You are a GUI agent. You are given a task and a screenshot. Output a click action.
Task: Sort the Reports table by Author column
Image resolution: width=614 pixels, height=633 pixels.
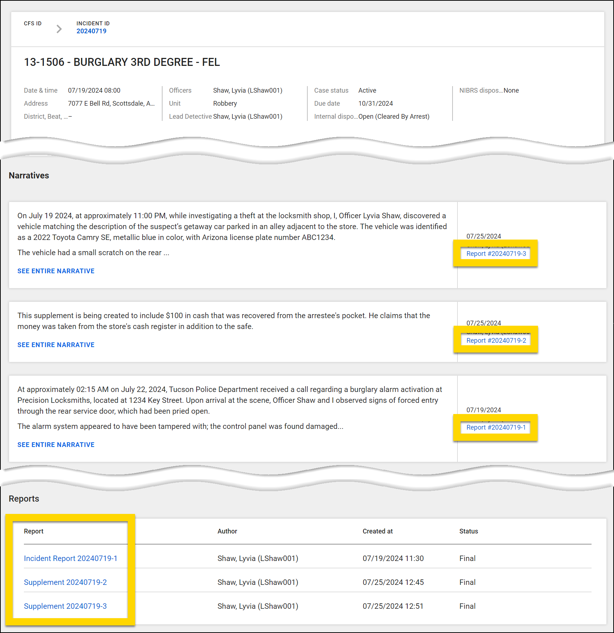(x=227, y=531)
